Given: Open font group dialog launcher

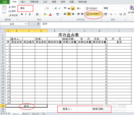Looking at the screenshot, I should (61, 19).
